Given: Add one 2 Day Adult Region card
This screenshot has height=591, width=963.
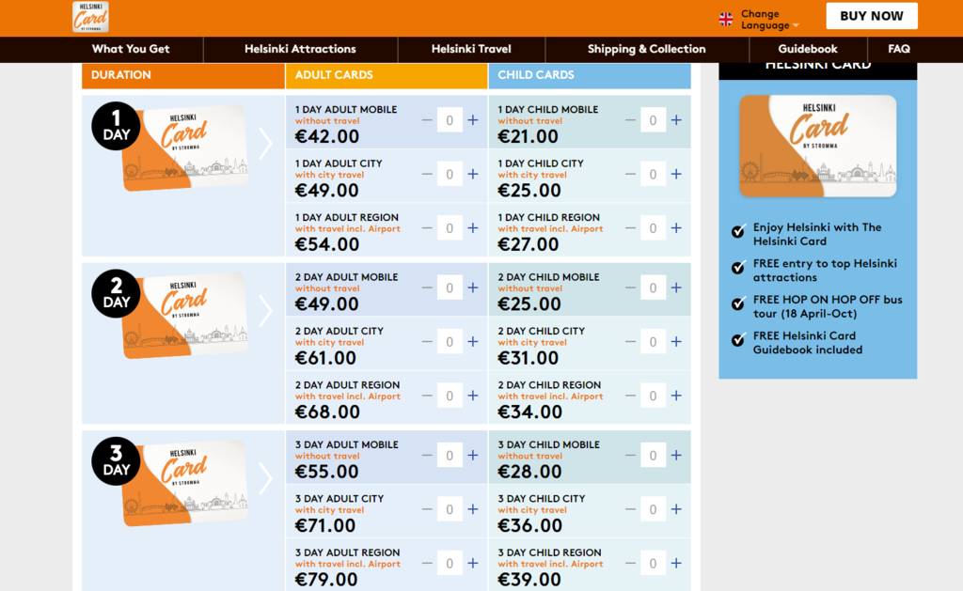Looking at the screenshot, I should 473,396.
